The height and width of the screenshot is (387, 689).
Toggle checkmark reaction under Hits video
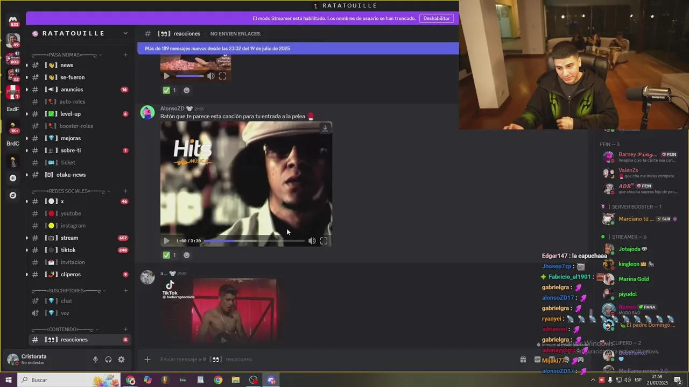pos(170,255)
